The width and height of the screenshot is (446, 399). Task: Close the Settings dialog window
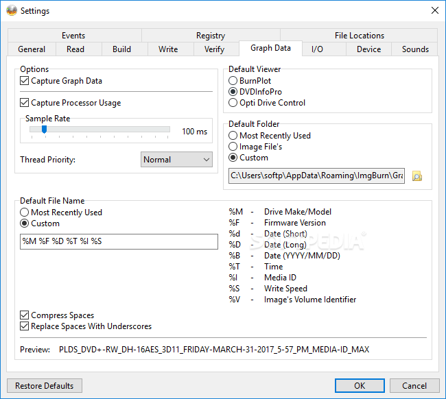tap(434, 10)
